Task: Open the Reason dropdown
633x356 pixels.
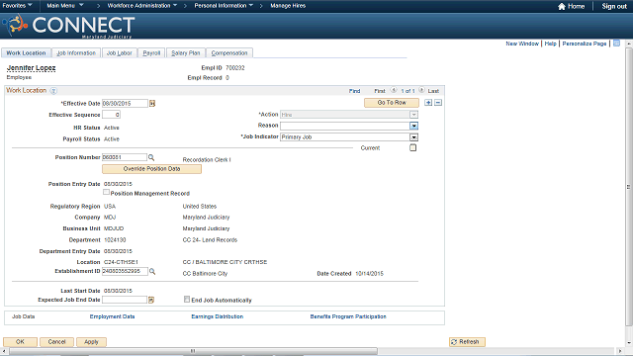Action: click(413, 126)
